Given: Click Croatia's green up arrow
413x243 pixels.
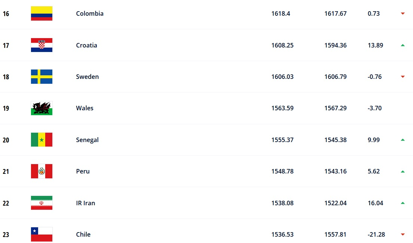Looking at the screenshot, I should click(x=403, y=45).
